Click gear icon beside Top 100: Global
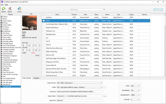Viewport: 166px width, 104px height. click(2, 80)
